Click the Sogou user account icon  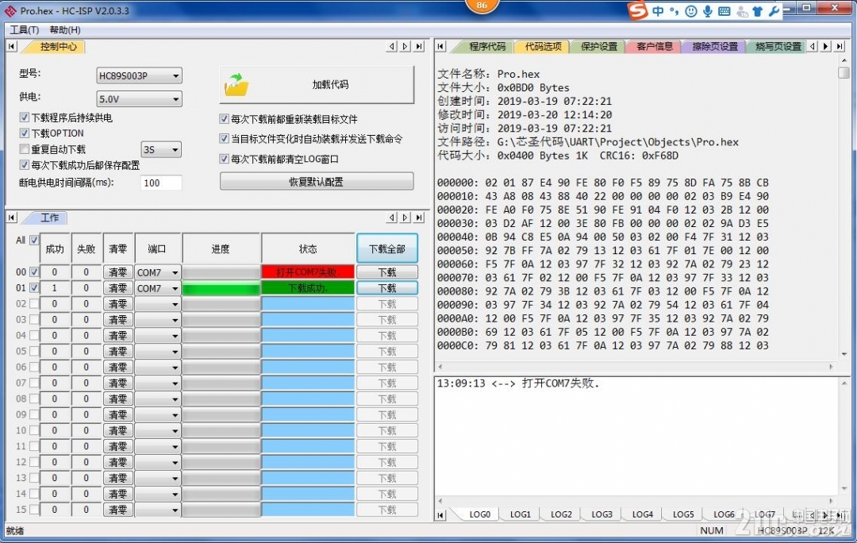tap(742, 11)
